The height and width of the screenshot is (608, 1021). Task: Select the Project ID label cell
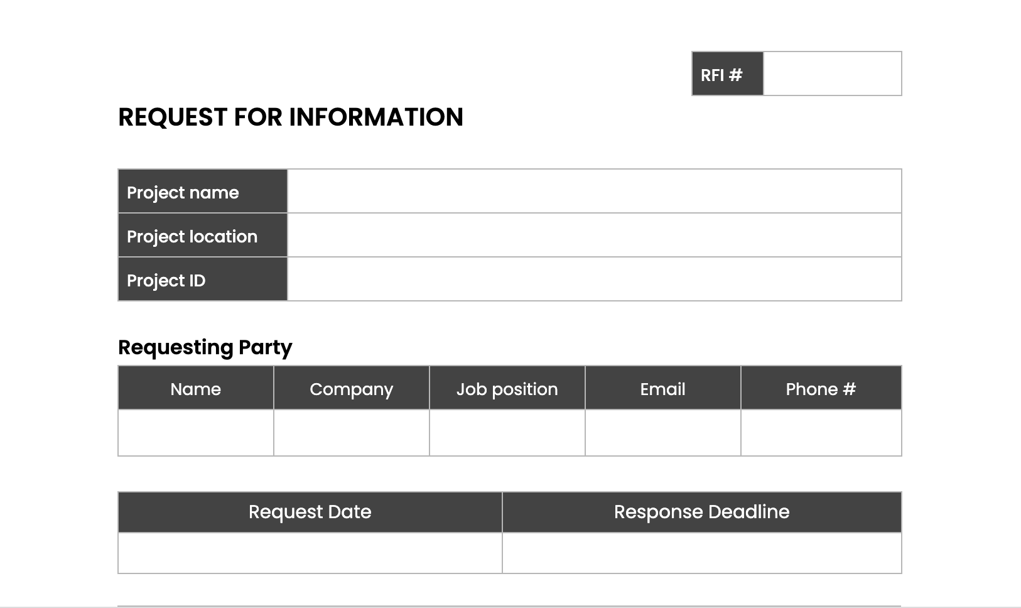(202, 280)
